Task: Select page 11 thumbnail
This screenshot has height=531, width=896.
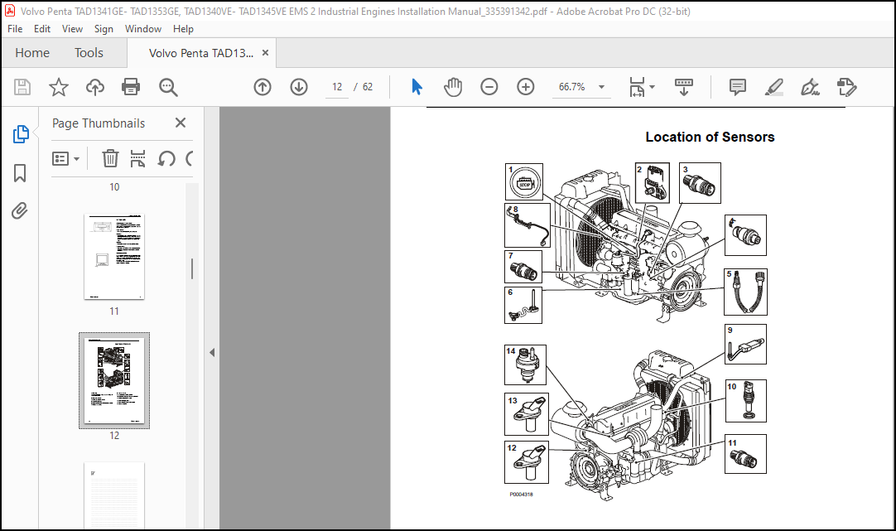Action: [x=114, y=257]
